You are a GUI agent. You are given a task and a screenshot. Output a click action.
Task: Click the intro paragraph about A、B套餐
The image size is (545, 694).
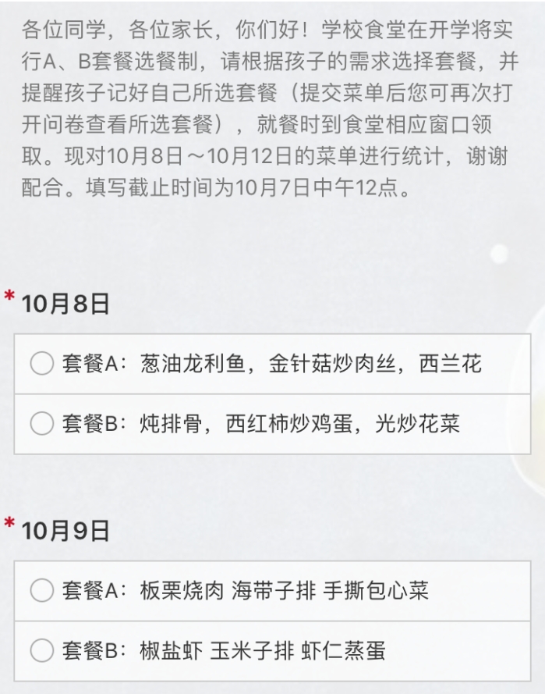tap(270, 109)
